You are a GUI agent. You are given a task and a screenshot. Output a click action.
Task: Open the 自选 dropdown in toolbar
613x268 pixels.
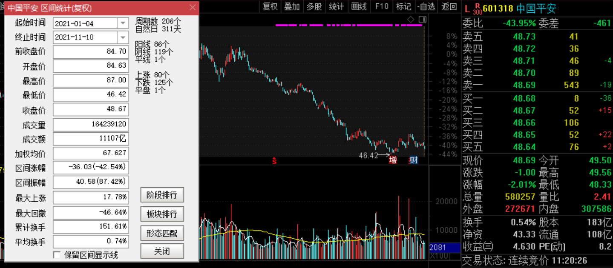click(x=426, y=6)
